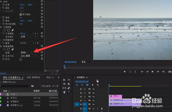Open 视频素材 timeline panel menu
Screen dimensions: 172x112
point(87,78)
